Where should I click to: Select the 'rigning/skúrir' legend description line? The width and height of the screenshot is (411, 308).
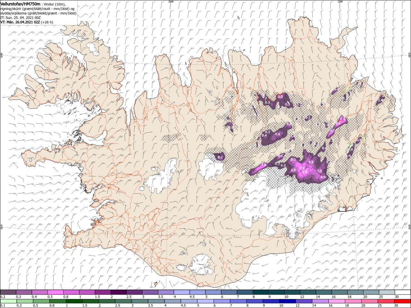(x=38, y=8)
